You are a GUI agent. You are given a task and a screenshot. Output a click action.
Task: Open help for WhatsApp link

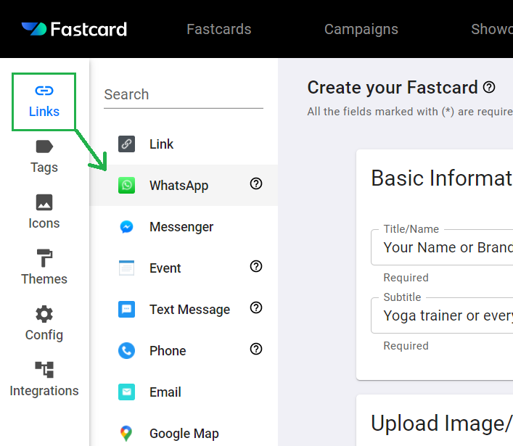click(x=256, y=183)
